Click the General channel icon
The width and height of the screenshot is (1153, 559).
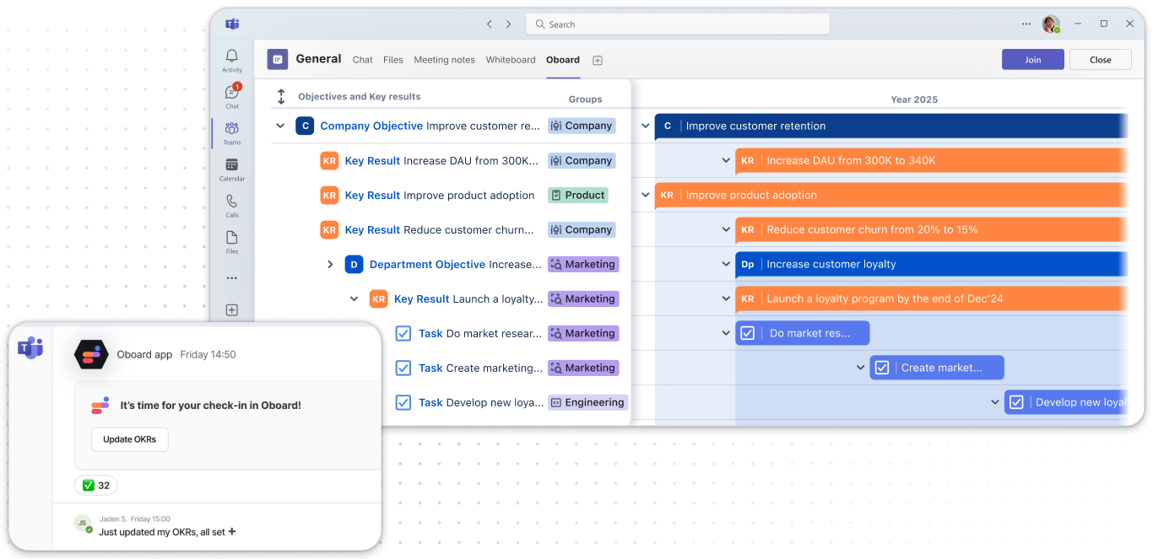[x=278, y=59]
